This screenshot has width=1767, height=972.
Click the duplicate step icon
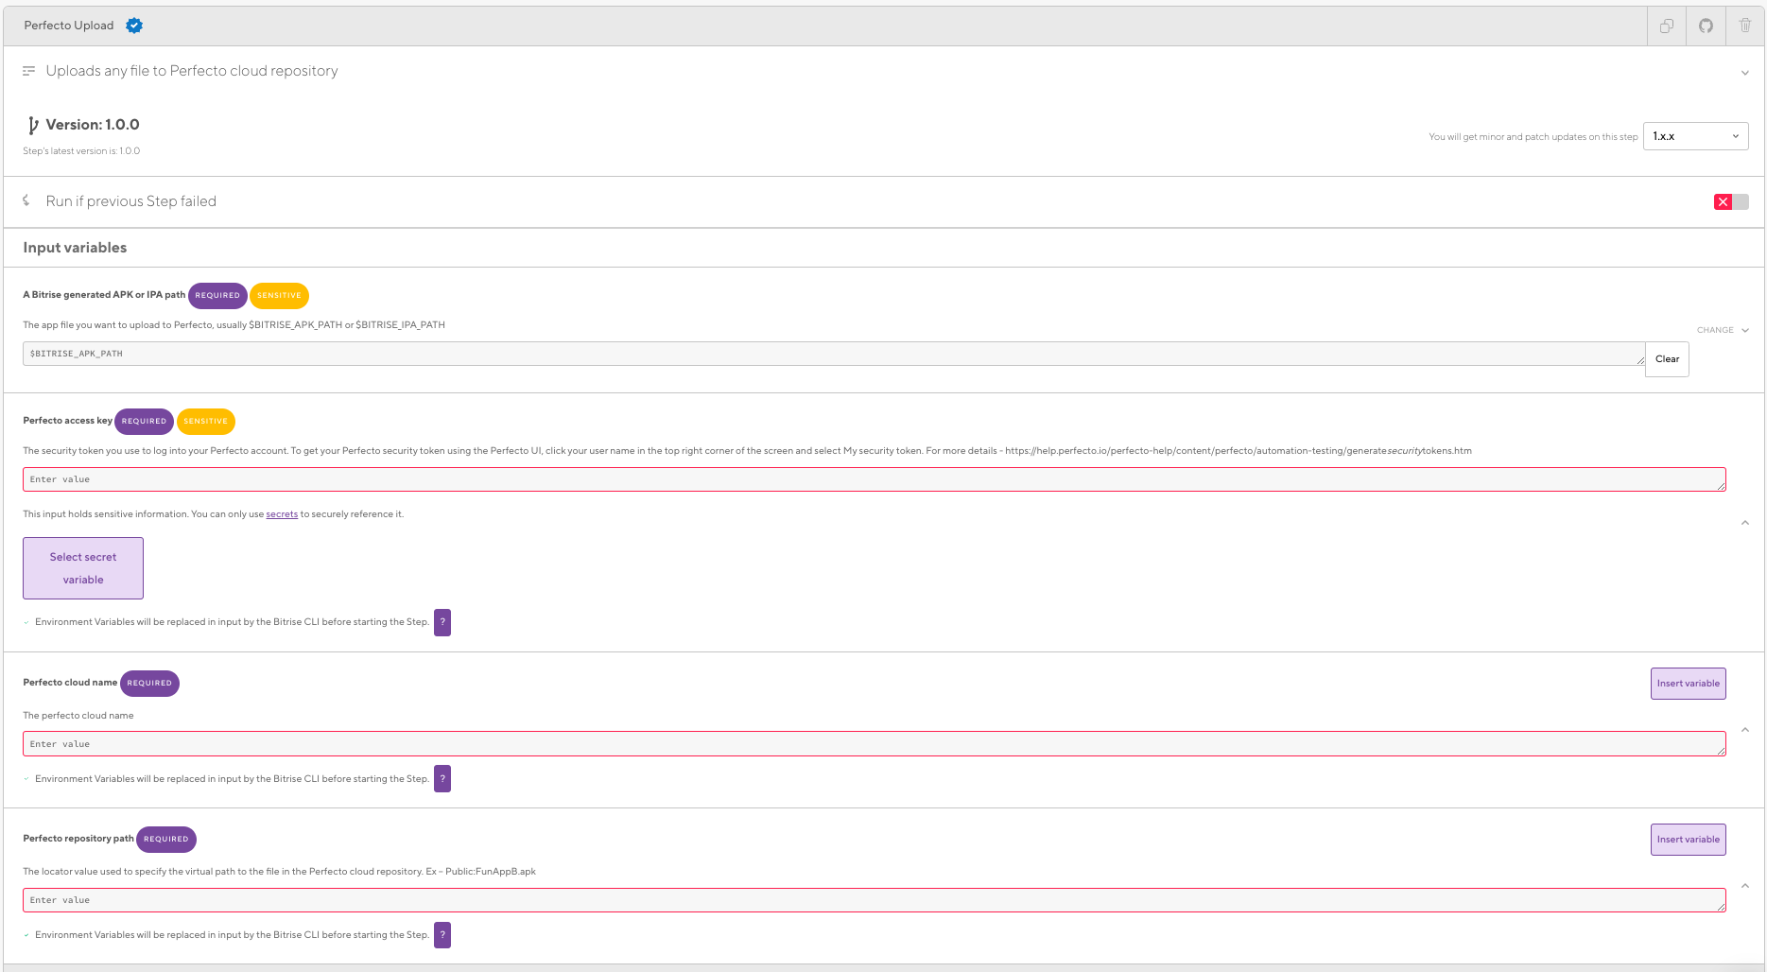[x=1667, y=26]
